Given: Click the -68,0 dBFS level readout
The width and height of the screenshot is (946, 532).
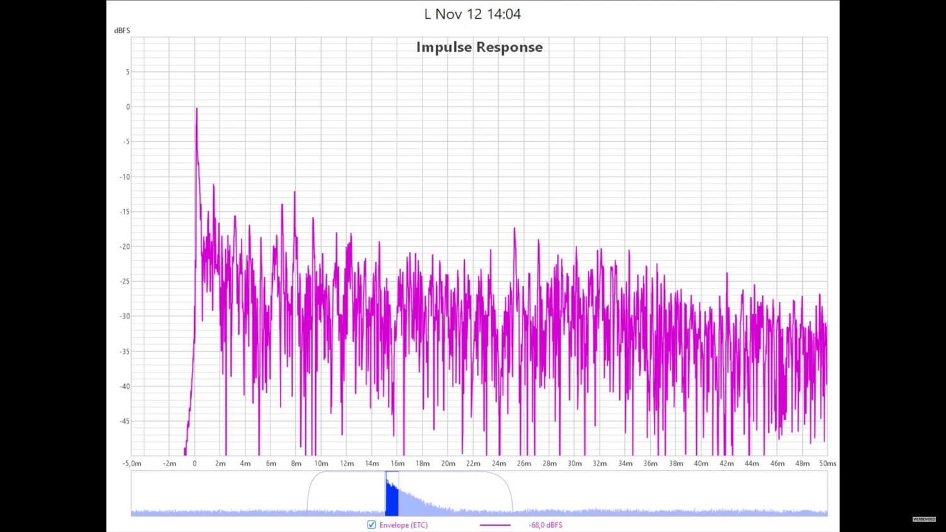Looking at the screenshot, I should tap(545, 525).
